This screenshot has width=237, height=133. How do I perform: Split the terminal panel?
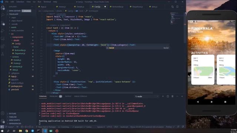pos(168,96)
